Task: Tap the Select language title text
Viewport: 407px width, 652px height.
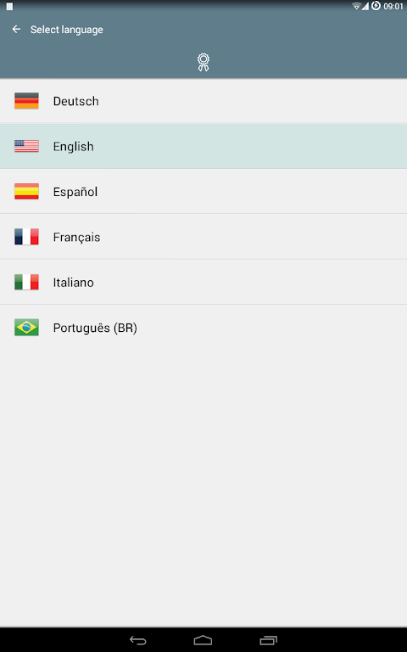Action: (x=66, y=30)
